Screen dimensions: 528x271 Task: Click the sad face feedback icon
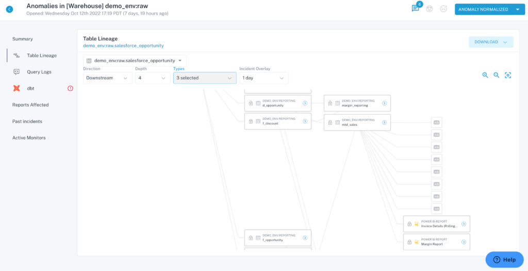[x=443, y=9]
